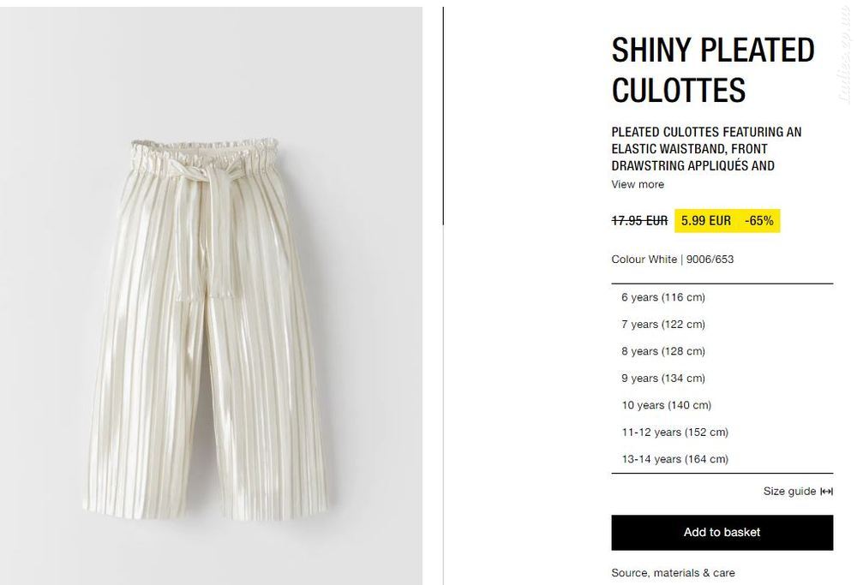Select size 6 years (116 cm)
This screenshot has height=585, width=857.
point(722,298)
